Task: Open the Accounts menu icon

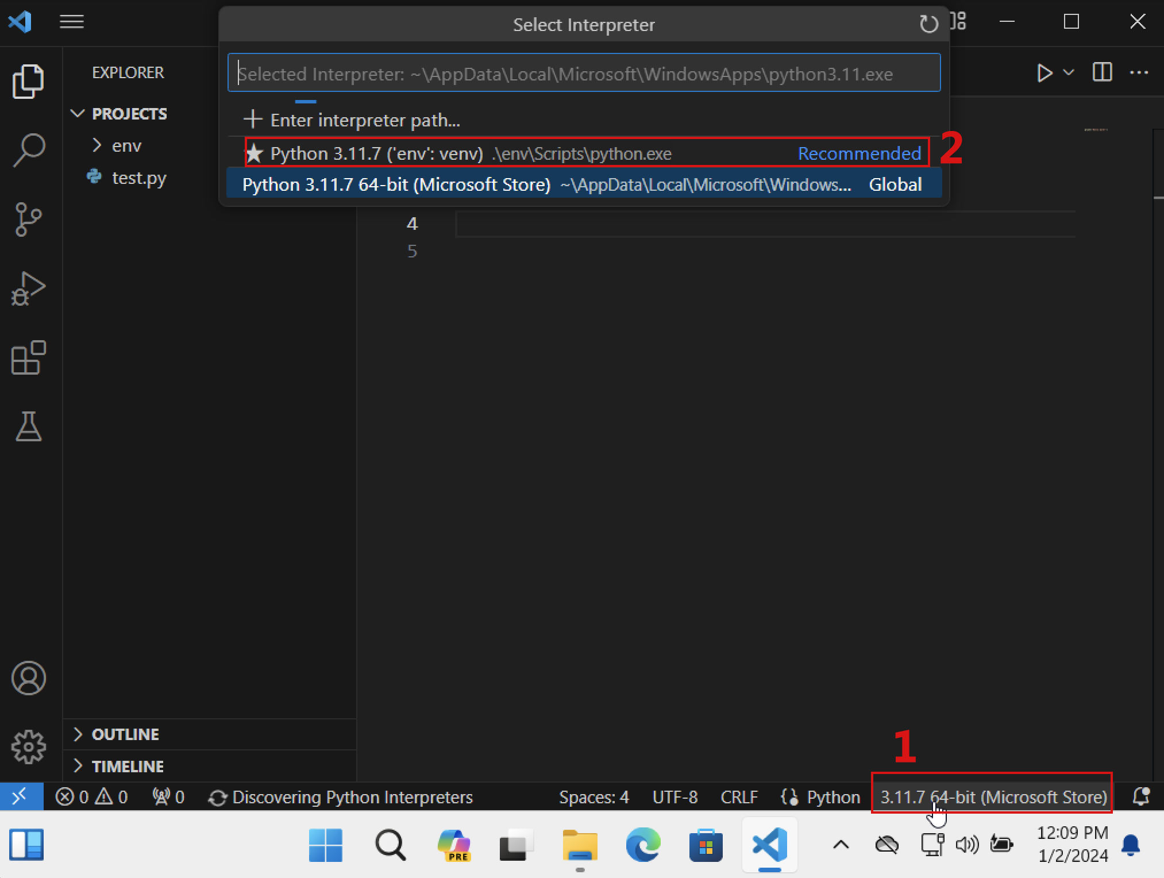Action: click(28, 678)
